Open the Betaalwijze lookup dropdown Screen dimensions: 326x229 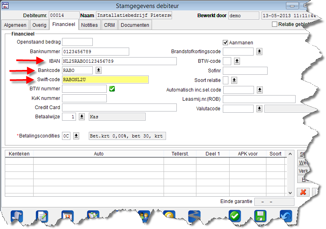(x=82, y=117)
